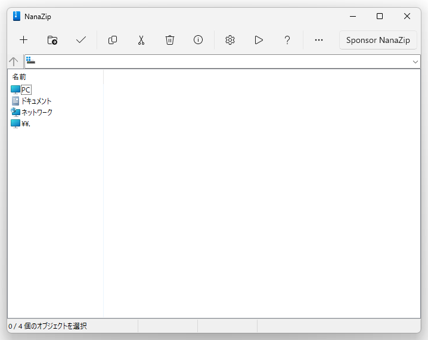The image size is (428, 340).
Task: Maximize the NanaZip window
Action: (x=379, y=16)
